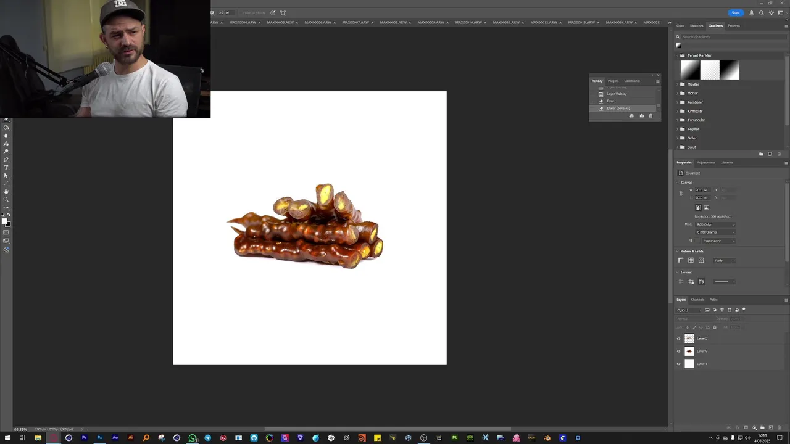Image resolution: width=790 pixels, height=444 pixels.
Task: Click the Share button
Action: pyautogui.click(x=736, y=13)
